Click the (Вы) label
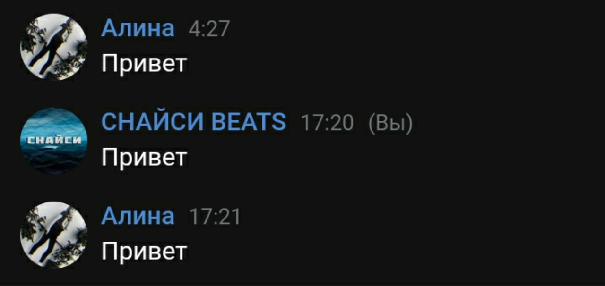This screenshot has width=605, height=286. click(x=390, y=123)
